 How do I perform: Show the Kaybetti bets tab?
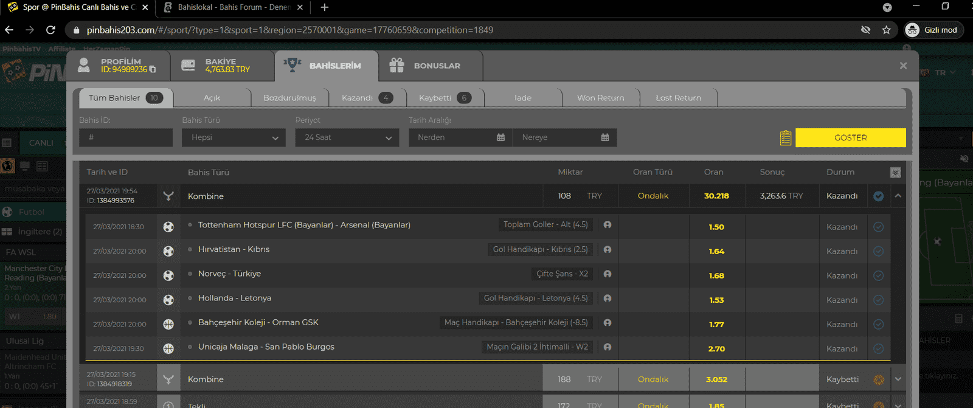pos(445,98)
